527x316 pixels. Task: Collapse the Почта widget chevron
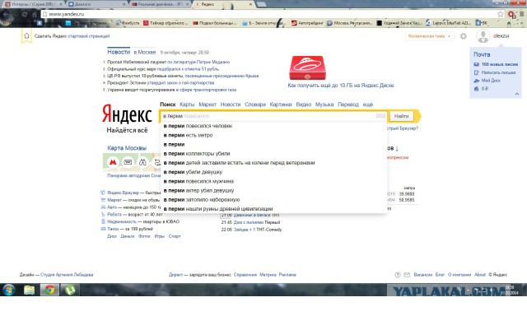coord(517,95)
